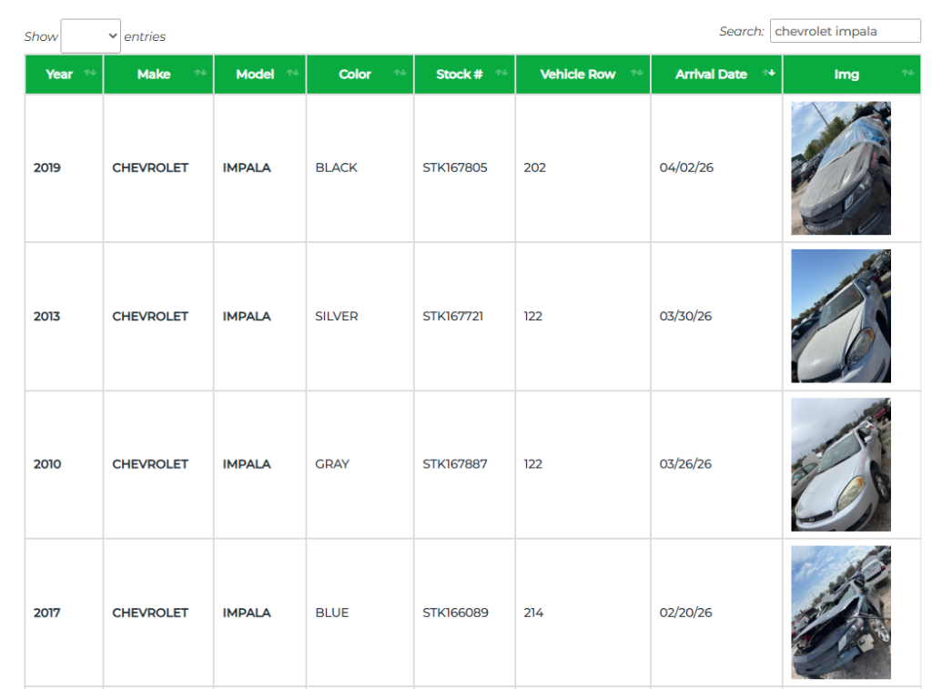Sort table by Img column header
The image size is (932, 689).
tap(851, 75)
